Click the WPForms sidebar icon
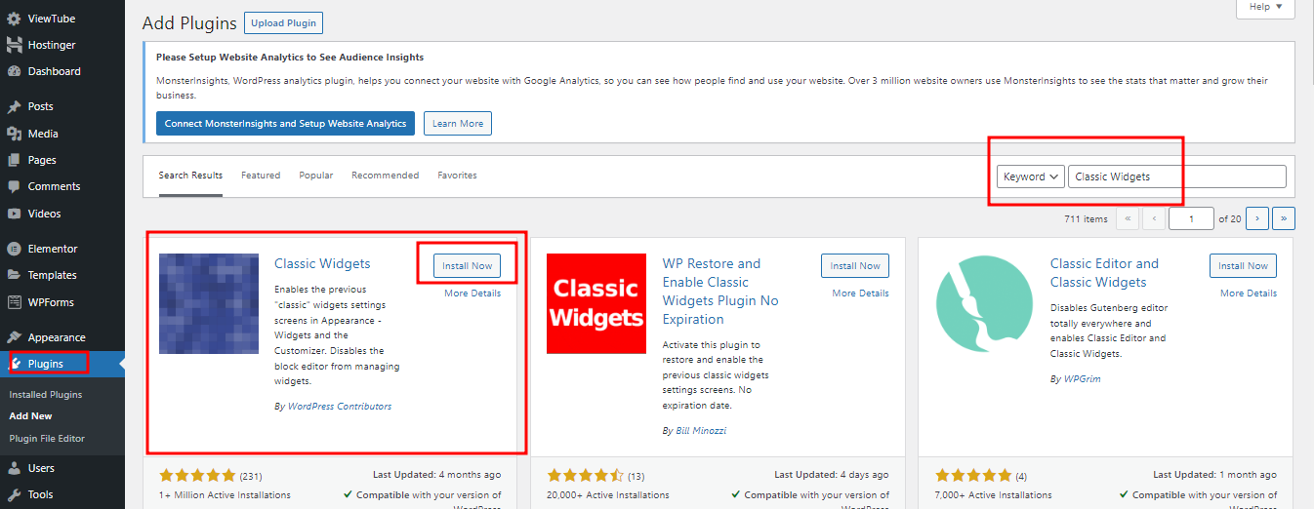1314x509 pixels. pyautogui.click(x=14, y=302)
